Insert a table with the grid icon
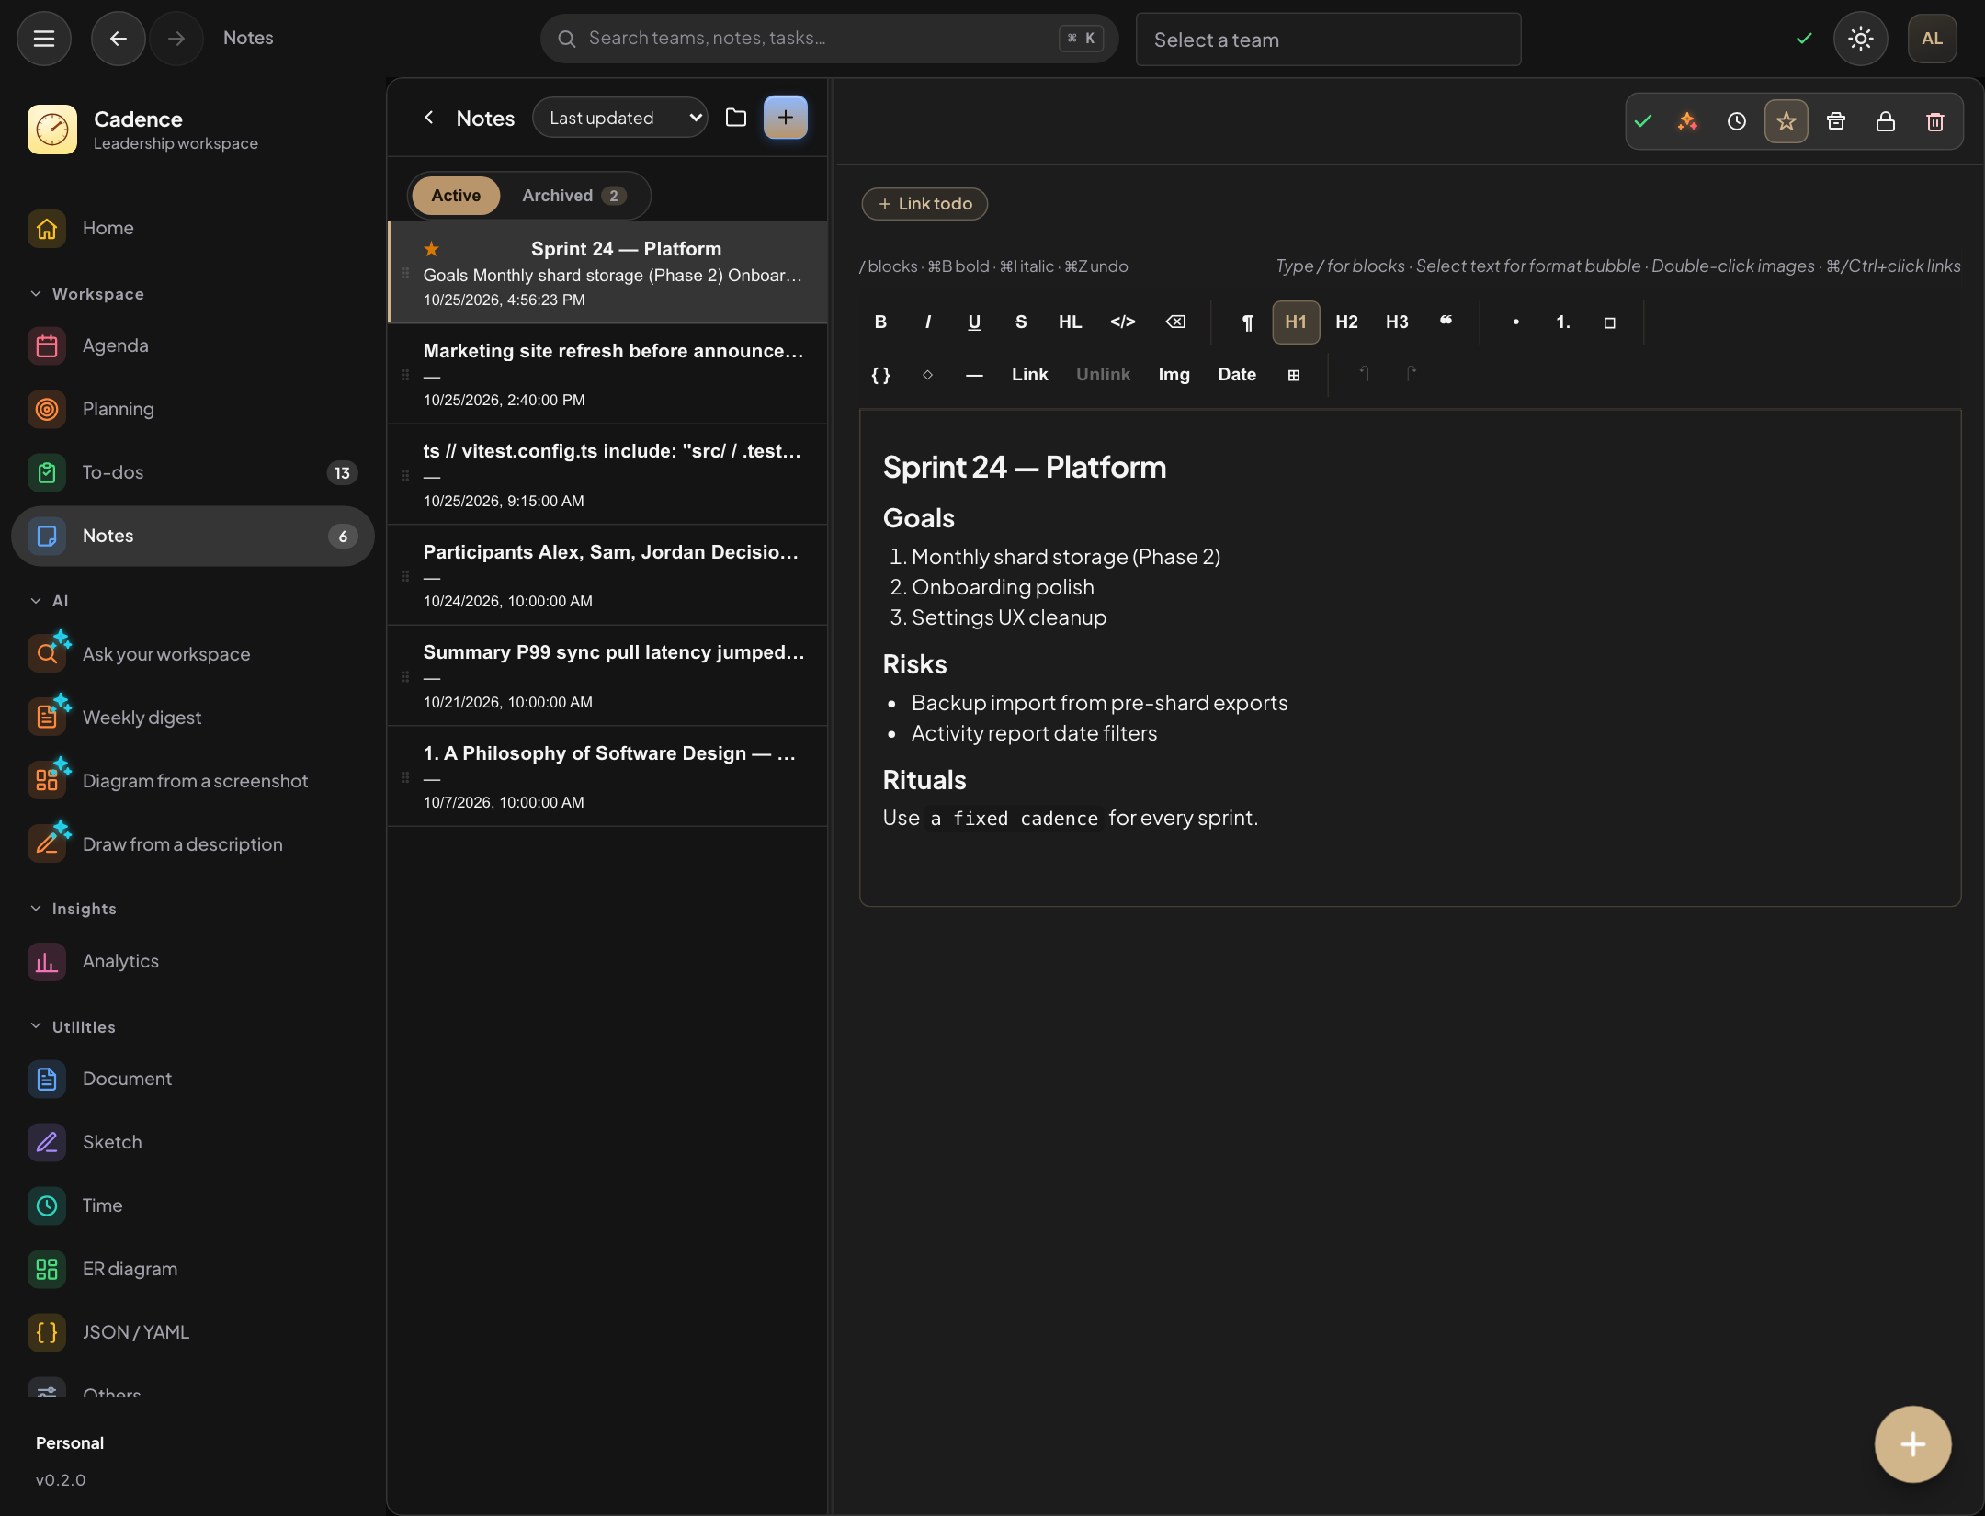Image resolution: width=1985 pixels, height=1516 pixels. [x=1293, y=375]
